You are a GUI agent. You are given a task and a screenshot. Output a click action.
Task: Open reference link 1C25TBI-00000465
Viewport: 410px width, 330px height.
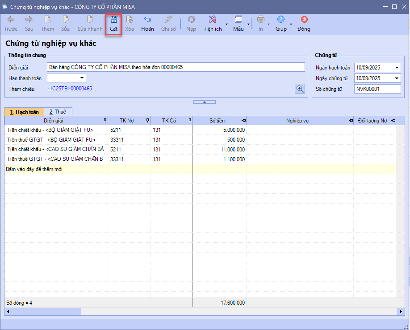(x=70, y=89)
